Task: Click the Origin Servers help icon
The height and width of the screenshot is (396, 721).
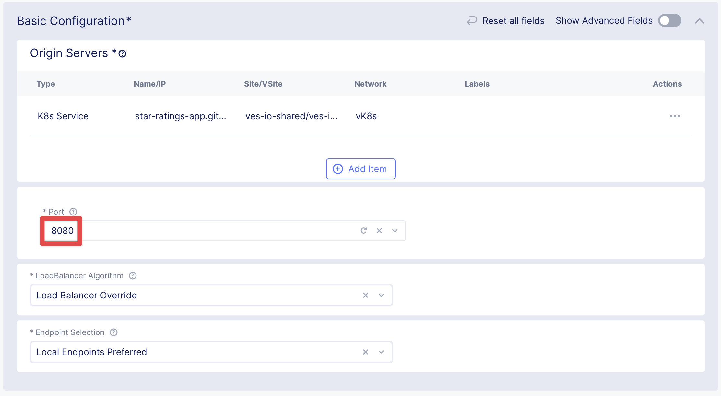Action: coord(122,54)
